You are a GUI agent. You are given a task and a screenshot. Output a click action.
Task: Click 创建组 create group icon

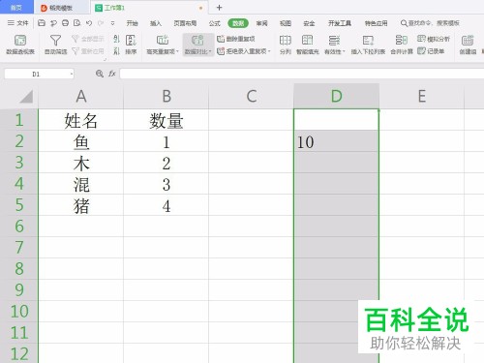coord(468,45)
